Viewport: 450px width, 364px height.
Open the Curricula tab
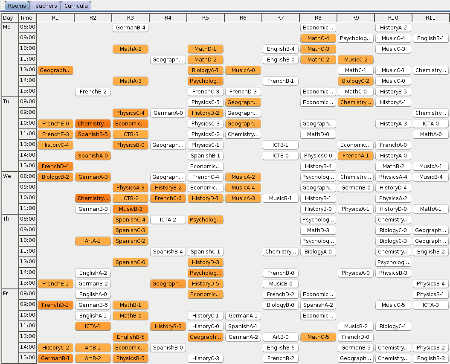click(x=76, y=6)
